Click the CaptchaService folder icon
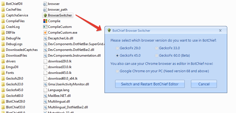This screenshot has height=113, width=236. click(x=3, y=15)
